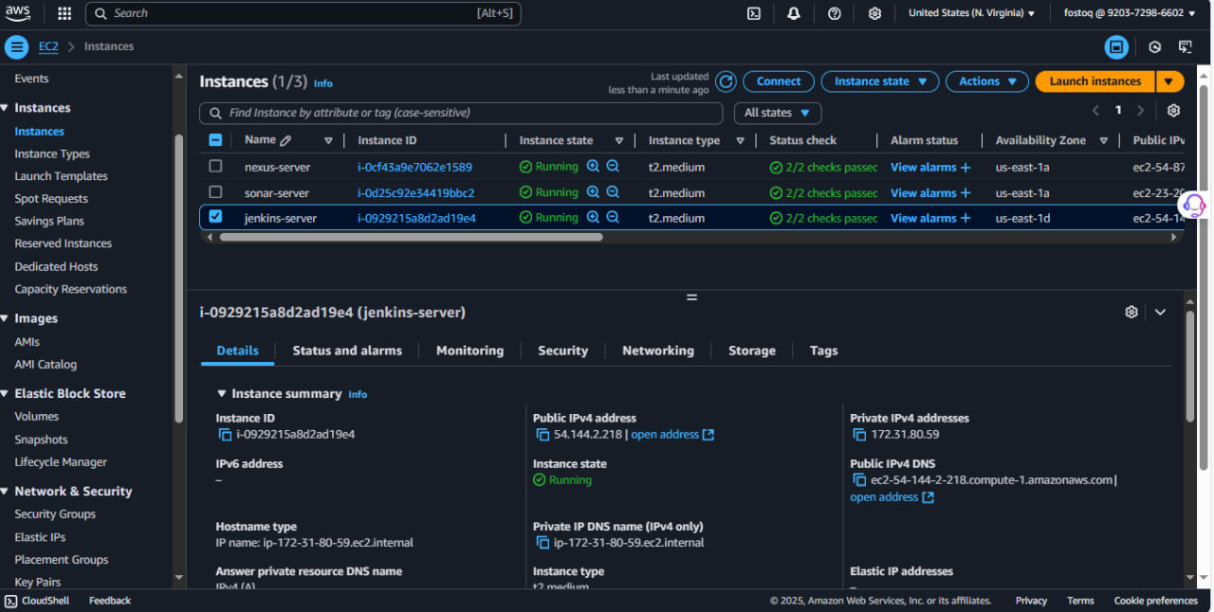Collapse the Network & Security sidebar group
Viewport: 1214px width, 612px height.
[x=5, y=491]
